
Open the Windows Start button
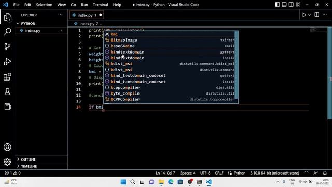tap(123, 182)
